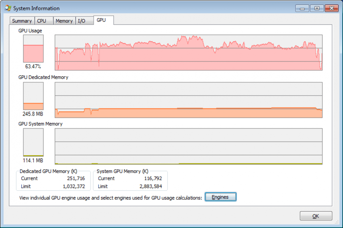Confirm with the OK button
This screenshot has width=343, height=228.
coord(316,216)
